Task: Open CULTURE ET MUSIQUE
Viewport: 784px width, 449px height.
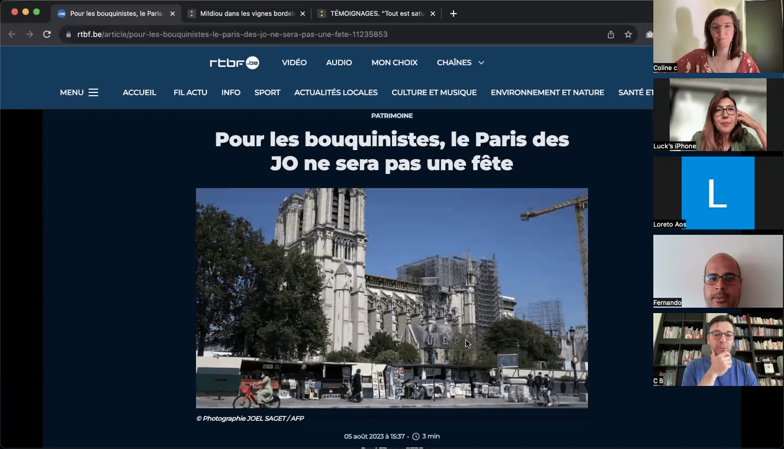Action: (x=434, y=92)
